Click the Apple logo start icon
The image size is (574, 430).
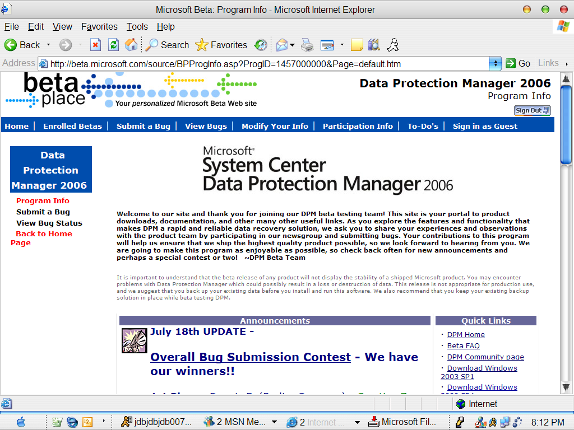[x=21, y=422]
